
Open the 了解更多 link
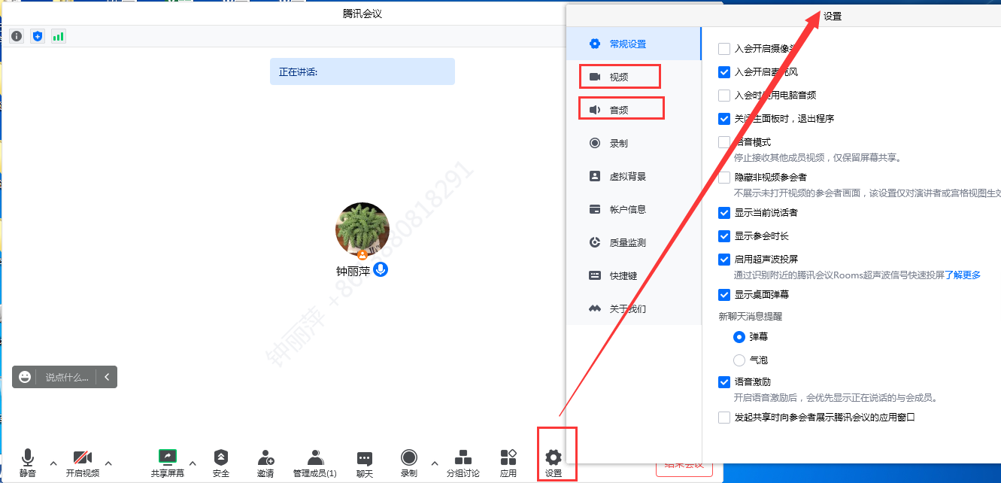coord(963,275)
